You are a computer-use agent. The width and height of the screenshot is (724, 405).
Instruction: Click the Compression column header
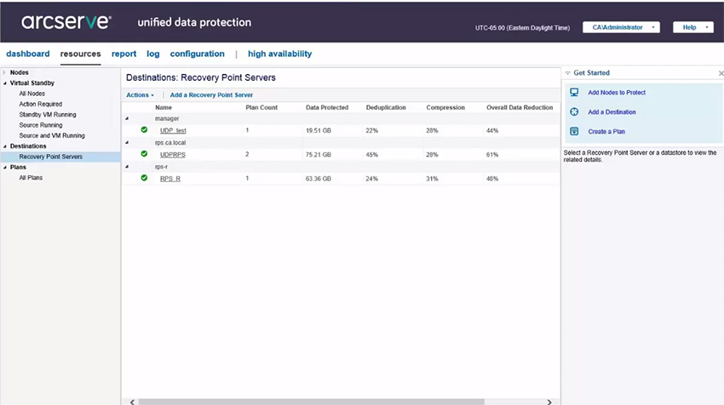(x=445, y=107)
